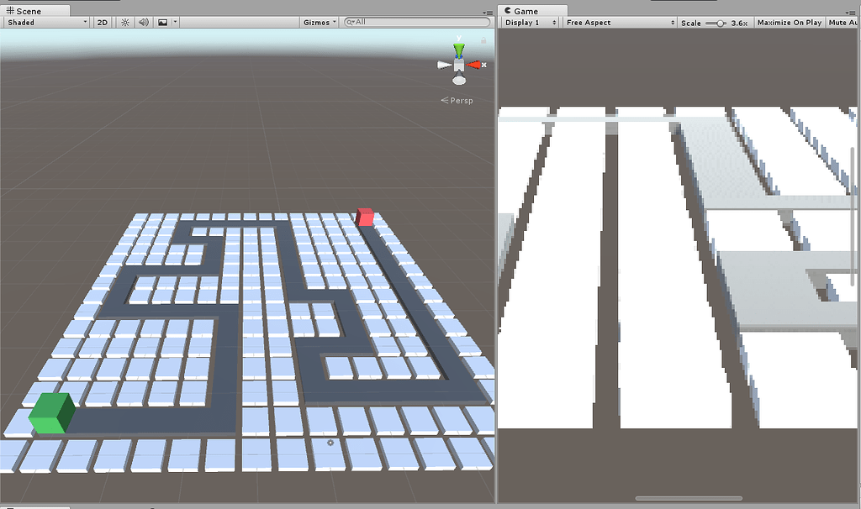This screenshot has height=509, width=861.
Task: Enable 2D mode in the Scene view
Action: point(102,23)
